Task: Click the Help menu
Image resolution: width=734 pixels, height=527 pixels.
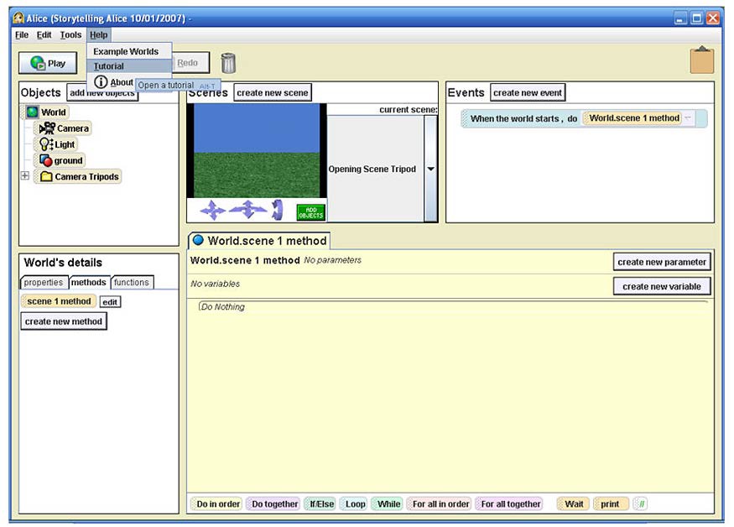Action: [99, 34]
